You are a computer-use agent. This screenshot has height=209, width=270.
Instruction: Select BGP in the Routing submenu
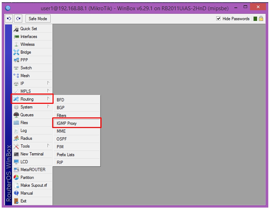[76, 108]
